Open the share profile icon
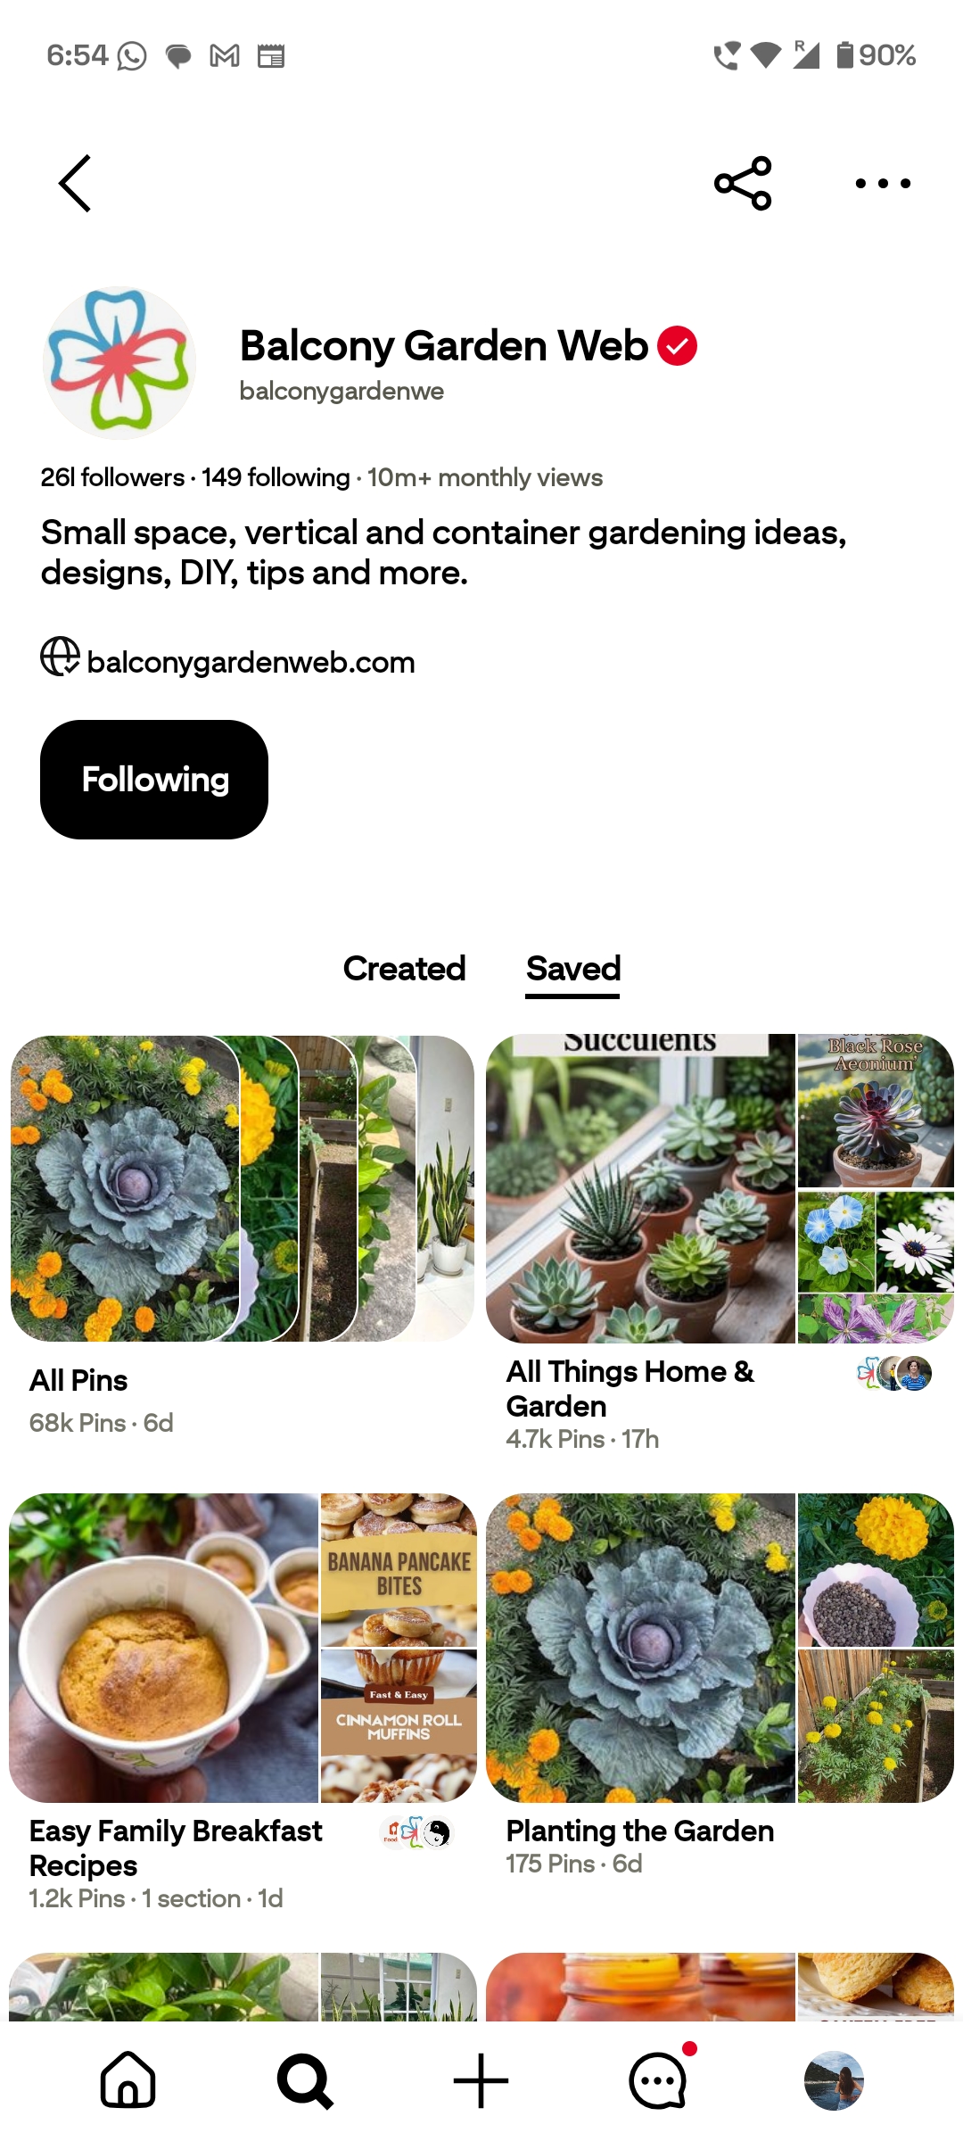Viewport: 963px width, 2141px height. pos(743,183)
